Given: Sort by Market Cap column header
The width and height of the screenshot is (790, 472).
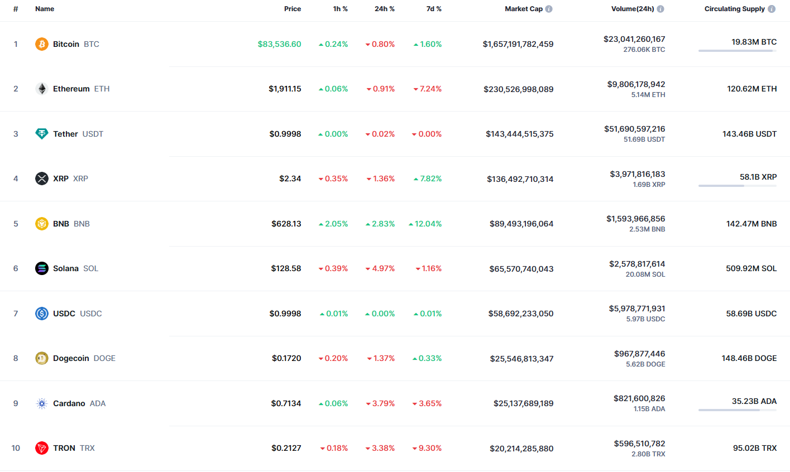Looking at the screenshot, I should 524,9.
